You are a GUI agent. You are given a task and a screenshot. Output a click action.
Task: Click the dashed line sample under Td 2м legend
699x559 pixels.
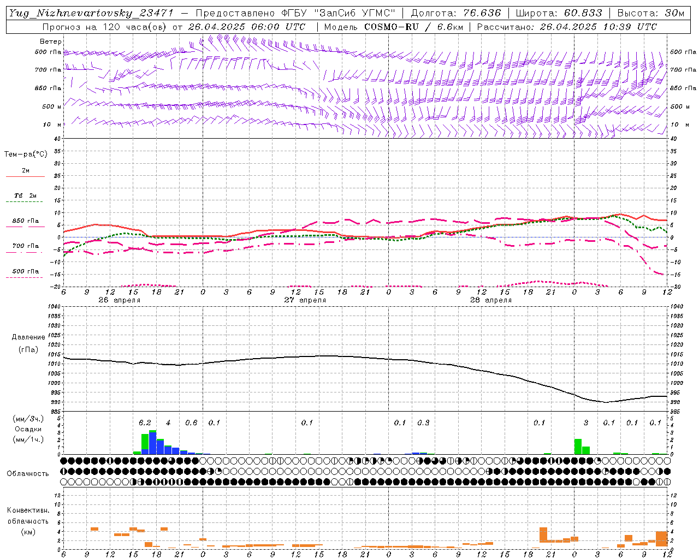coord(25,202)
